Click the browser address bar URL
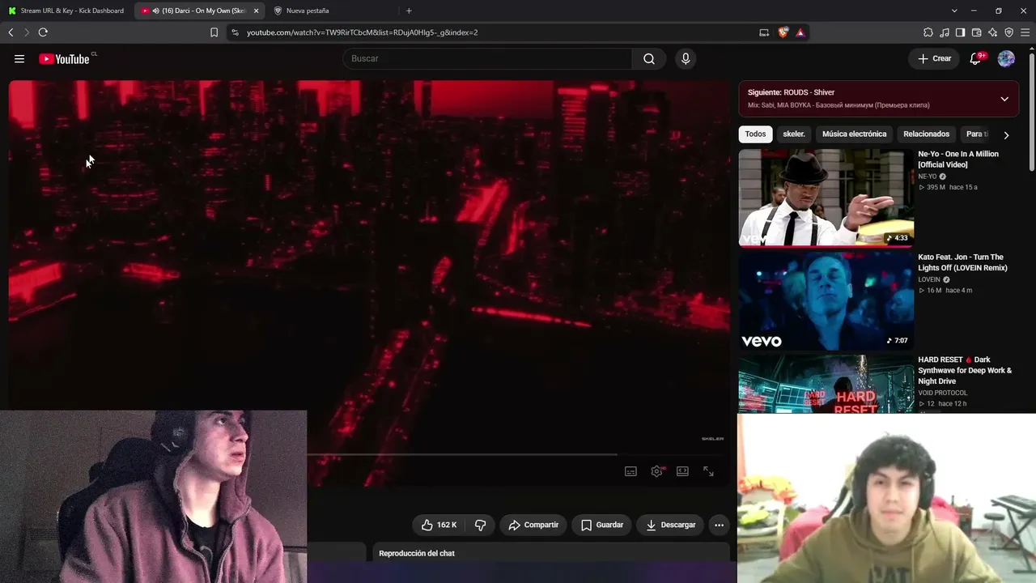The width and height of the screenshot is (1036, 583). pyautogui.click(x=362, y=32)
